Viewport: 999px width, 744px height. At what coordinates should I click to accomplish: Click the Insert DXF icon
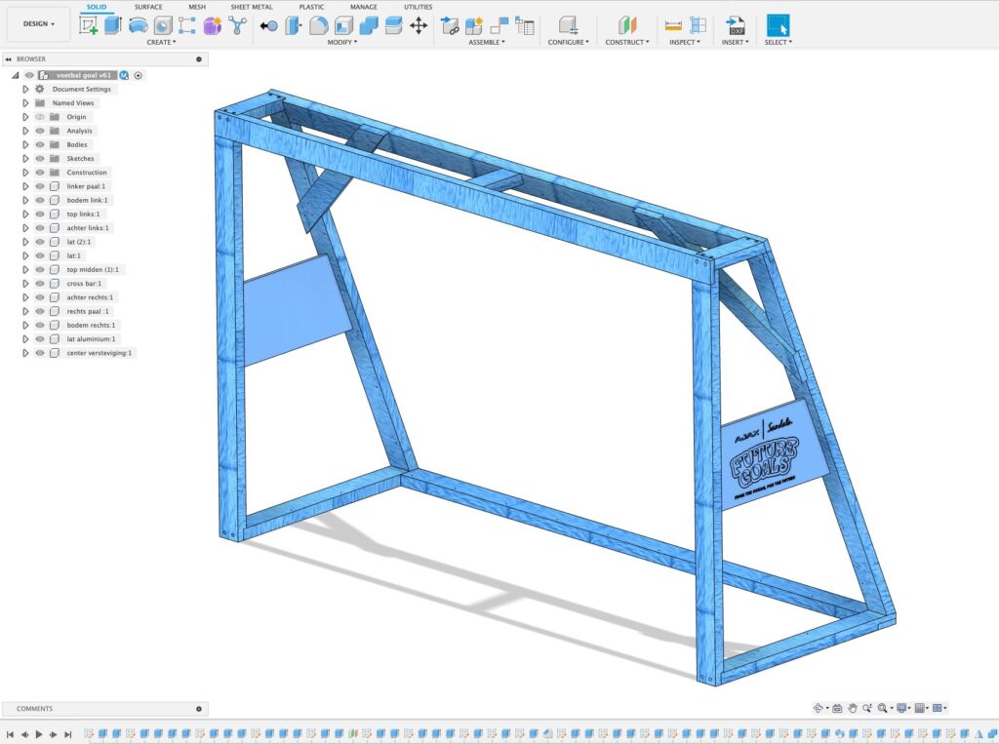click(x=736, y=25)
